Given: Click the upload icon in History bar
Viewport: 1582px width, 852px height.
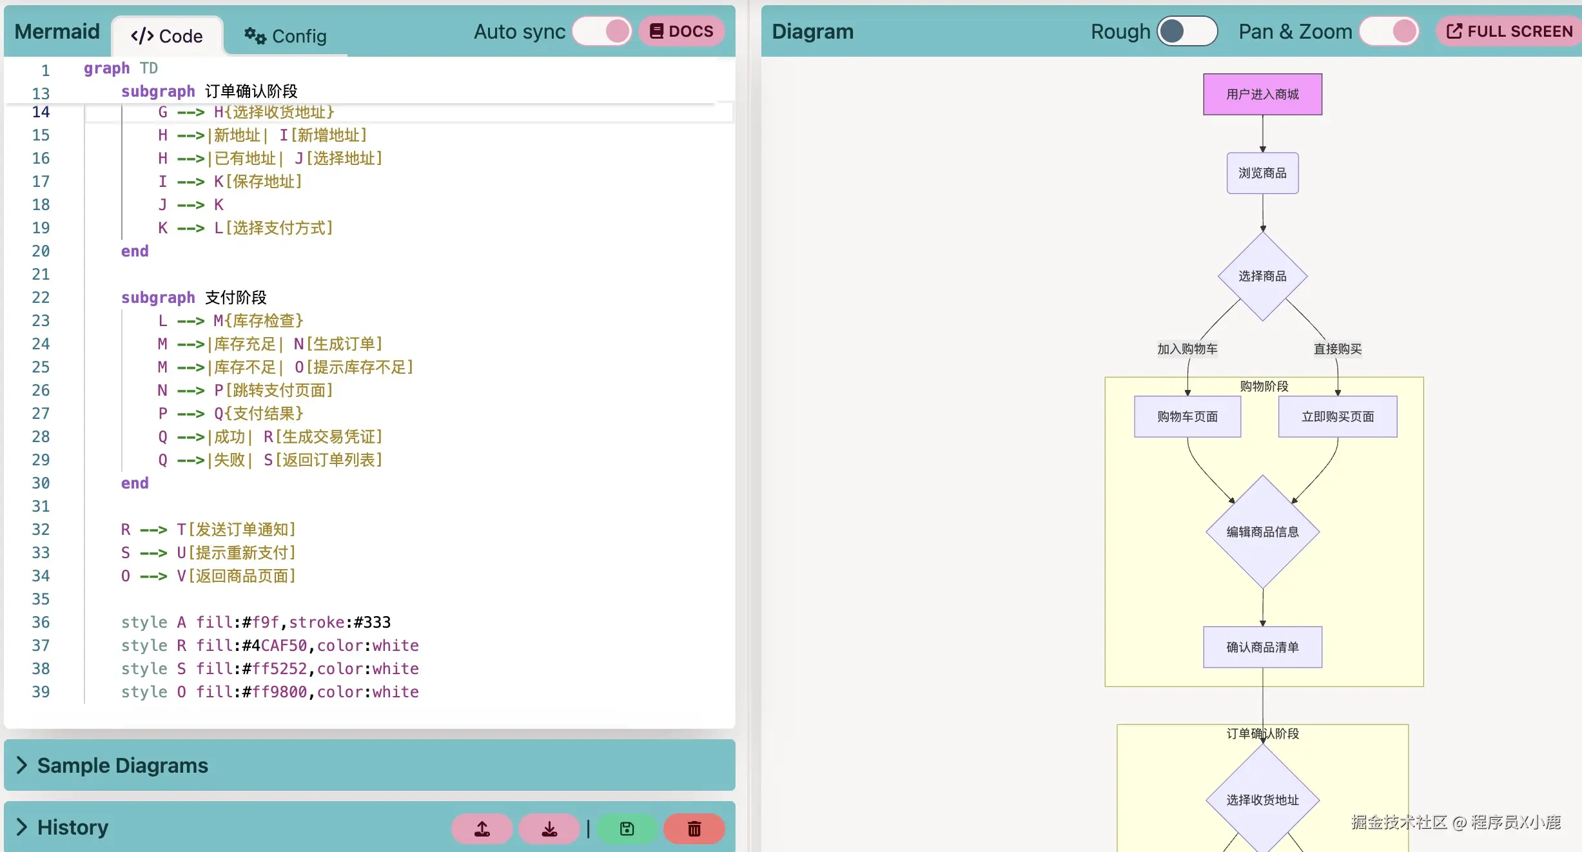Looking at the screenshot, I should click(482, 829).
